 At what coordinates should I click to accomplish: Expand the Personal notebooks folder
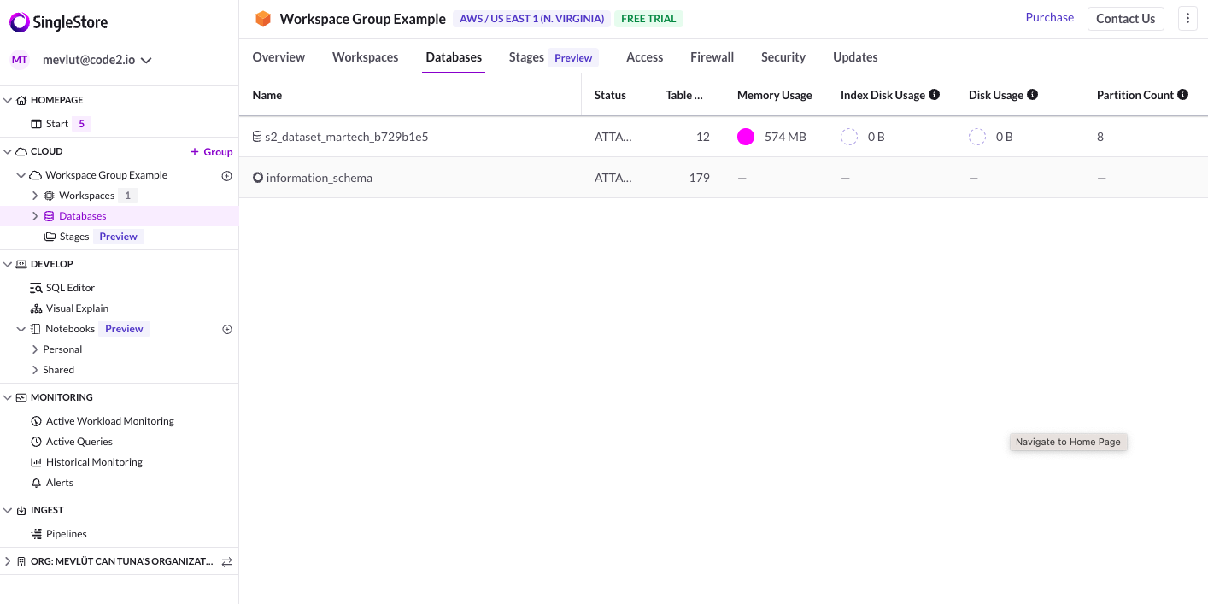pos(35,349)
